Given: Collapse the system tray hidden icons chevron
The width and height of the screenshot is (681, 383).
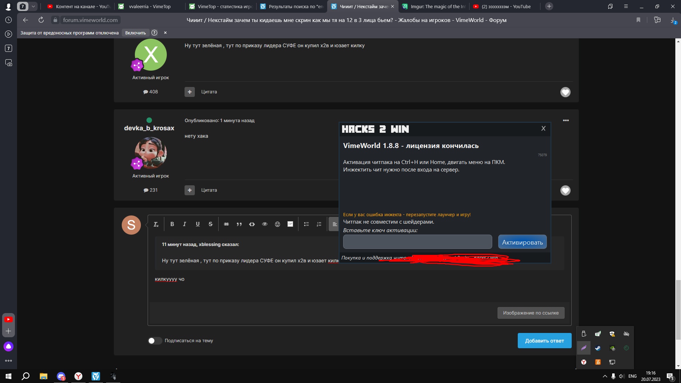Looking at the screenshot, I should point(605,376).
